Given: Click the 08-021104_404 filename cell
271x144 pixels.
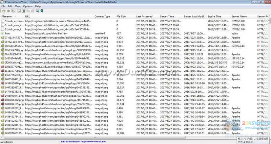Looking at the screenshot, I should coord(14,42).
